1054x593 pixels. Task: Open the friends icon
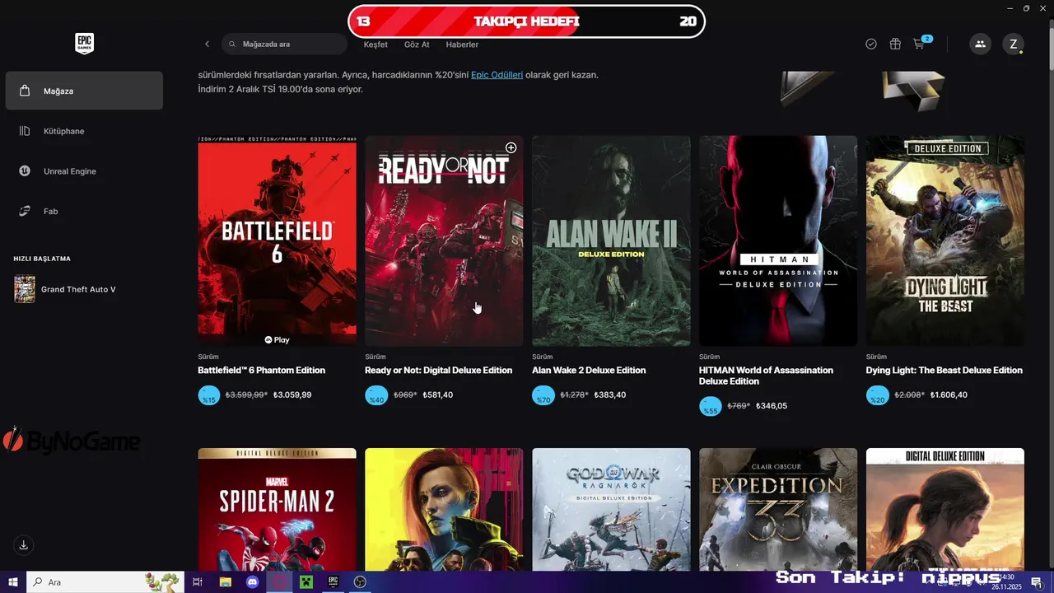[980, 44]
